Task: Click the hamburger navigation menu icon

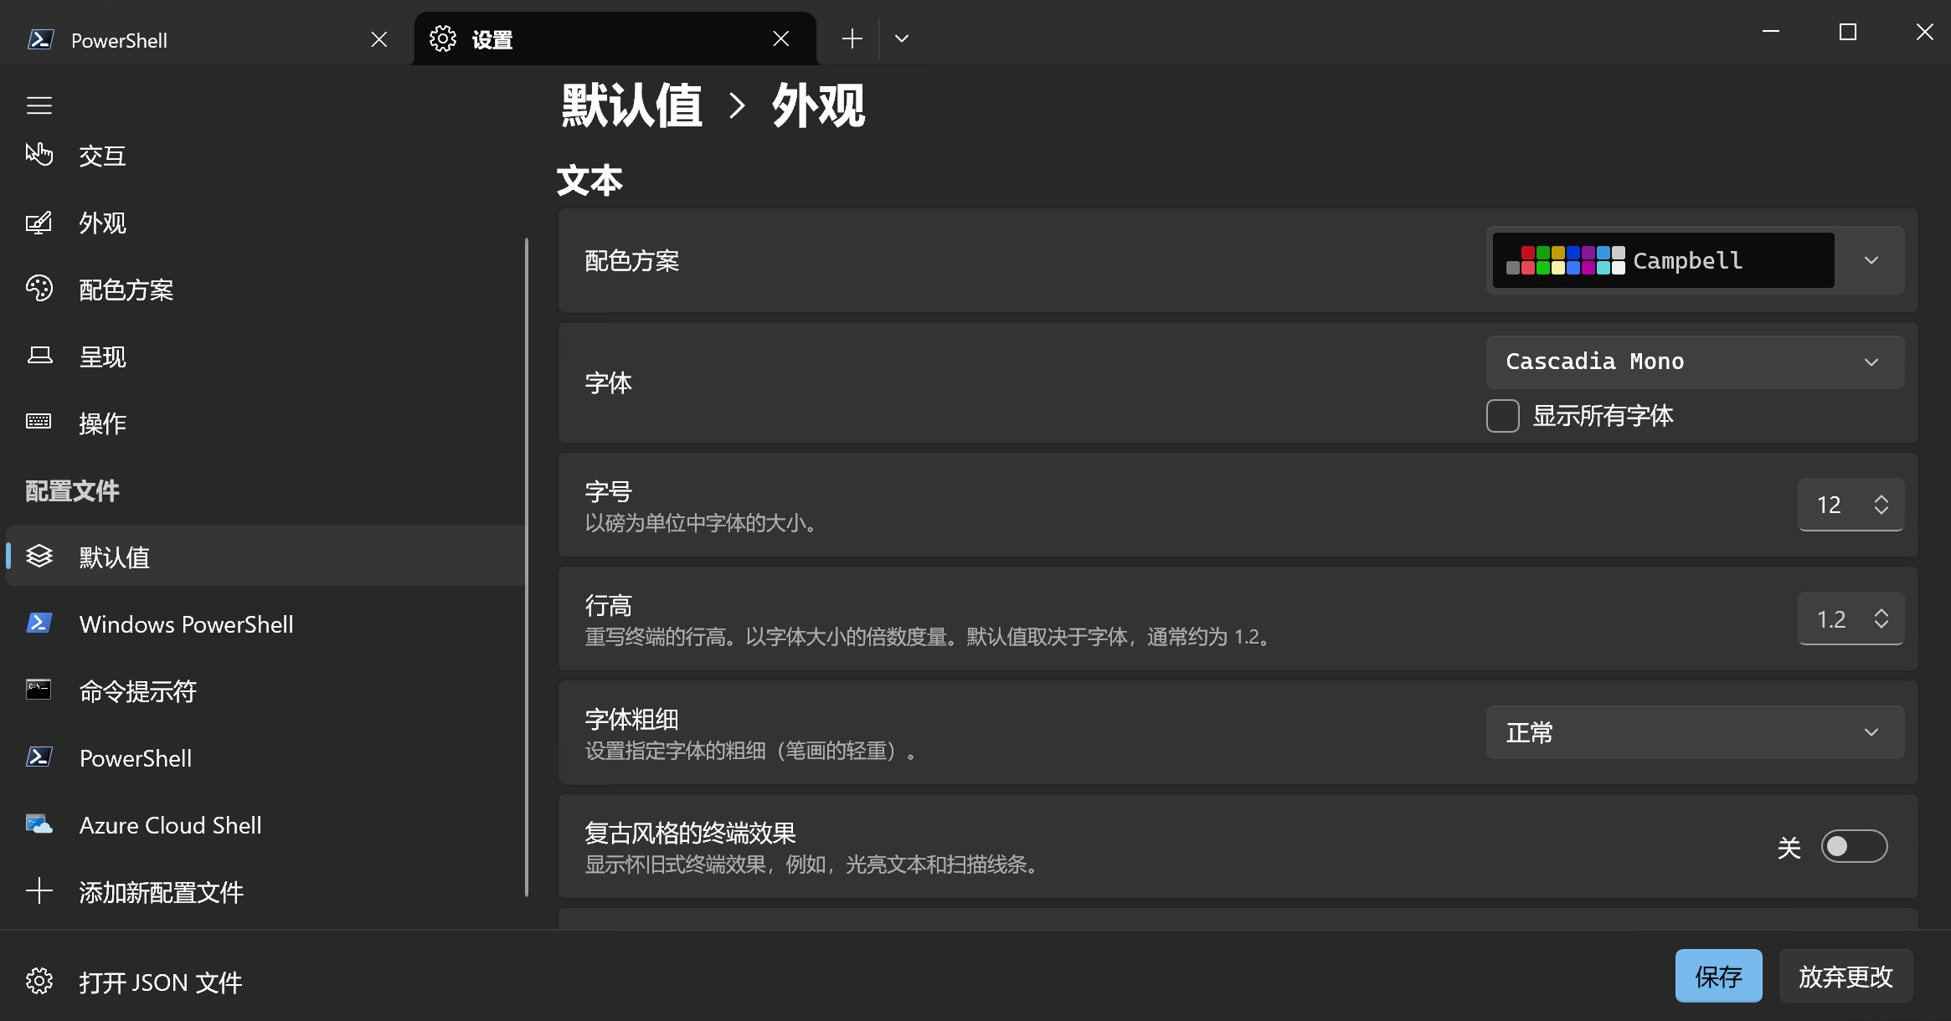Action: (x=39, y=105)
